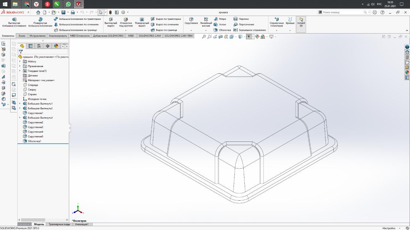Expand the Твердые тела(1) folder
410x230 pixels.
[20, 71]
